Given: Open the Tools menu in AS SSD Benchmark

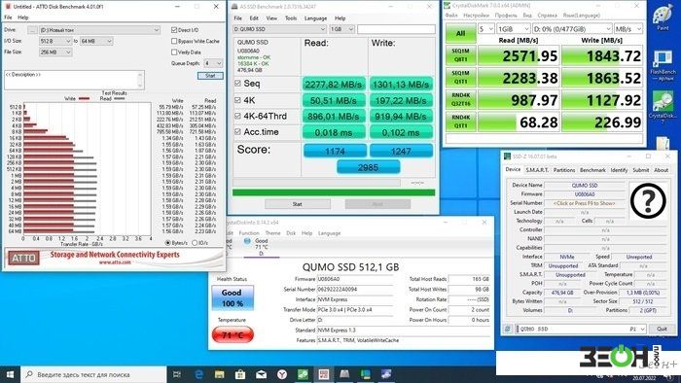Looking at the screenshot, I should (x=291, y=18).
